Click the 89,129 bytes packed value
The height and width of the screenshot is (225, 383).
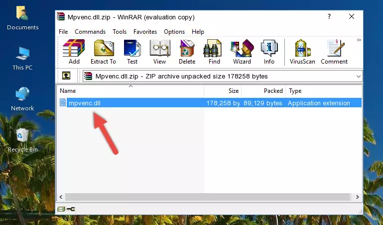[263, 103]
